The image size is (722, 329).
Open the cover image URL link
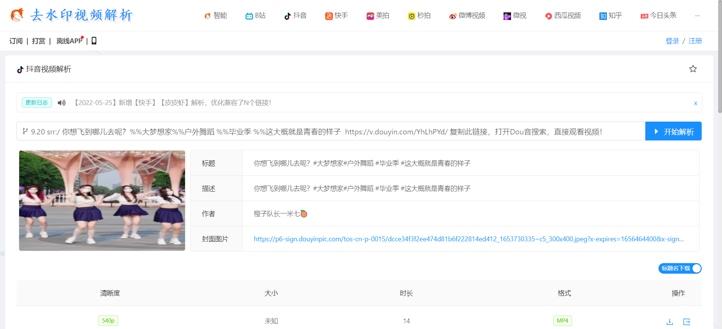pyautogui.click(x=469, y=239)
